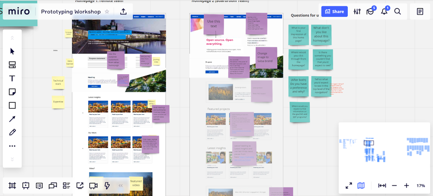Click the miro logo to go home
The width and height of the screenshot is (433, 196).
pyautogui.click(x=19, y=12)
